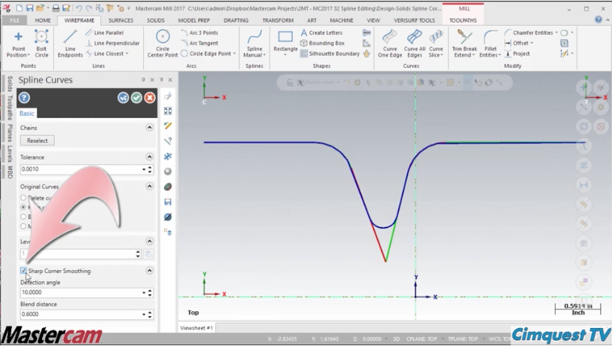
Task: Click the Project command
Action: [x=517, y=54]
